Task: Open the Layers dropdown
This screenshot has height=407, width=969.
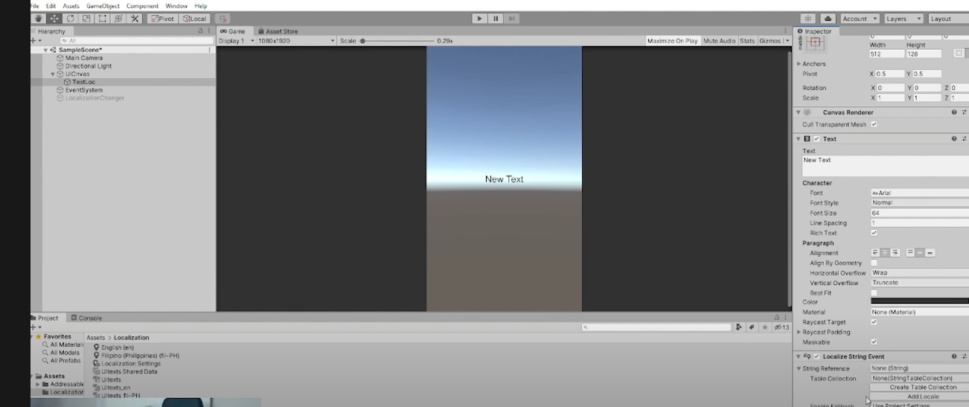Action: pyautogui.click(x=903, y=19)
